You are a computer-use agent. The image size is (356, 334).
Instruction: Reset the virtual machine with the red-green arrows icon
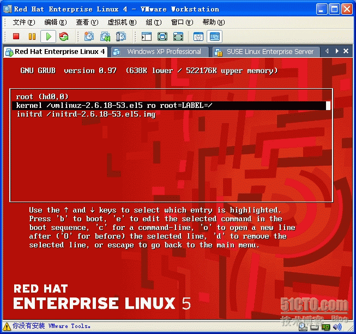64,37
